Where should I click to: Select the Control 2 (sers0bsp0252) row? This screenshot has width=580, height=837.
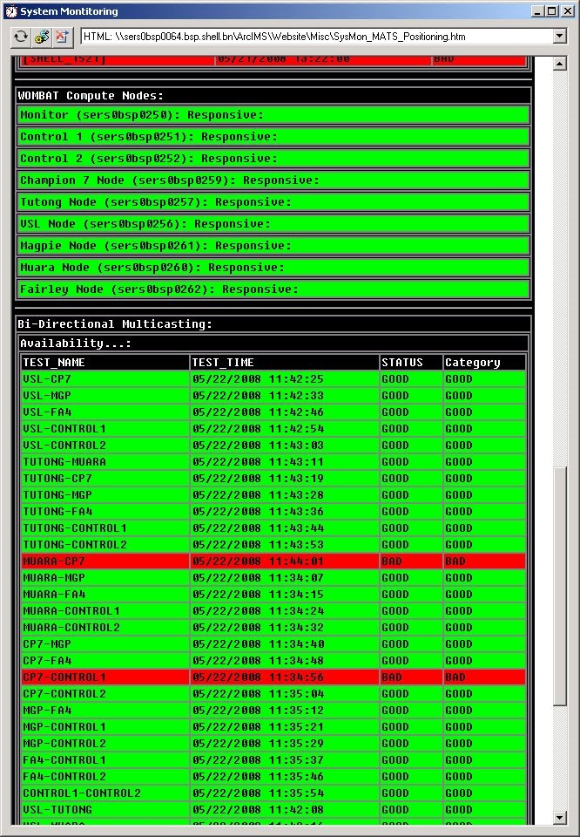click(x=273, y=159)
